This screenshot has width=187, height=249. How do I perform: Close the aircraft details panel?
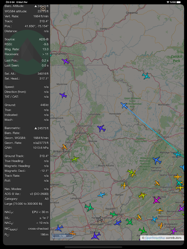click(43, 9)
